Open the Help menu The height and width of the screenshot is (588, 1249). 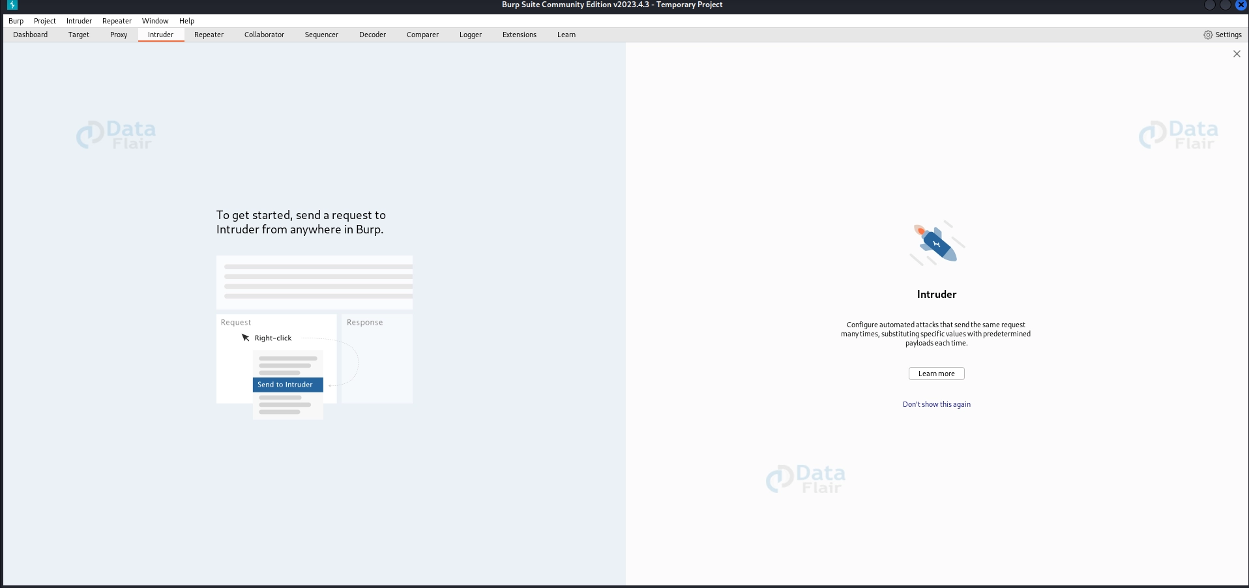click(186, 21)
